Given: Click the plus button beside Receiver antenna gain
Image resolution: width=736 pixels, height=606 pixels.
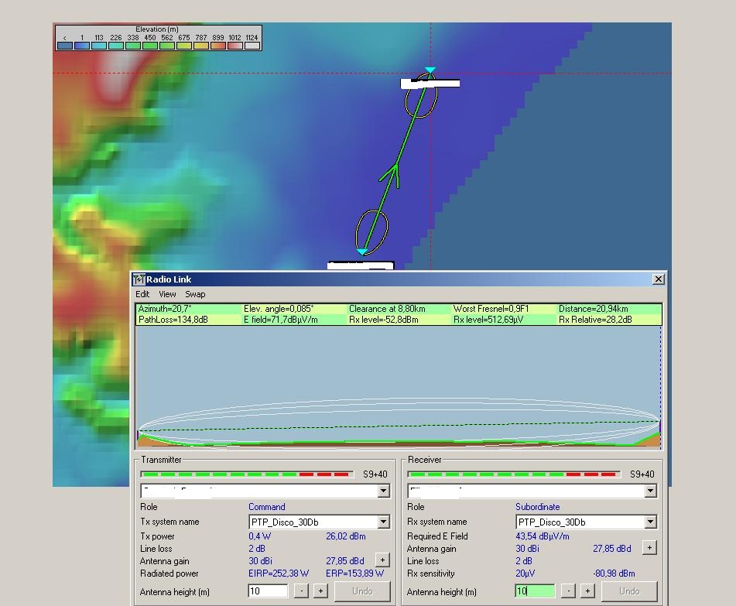Looking at the screenshot, I should (649, 547).
